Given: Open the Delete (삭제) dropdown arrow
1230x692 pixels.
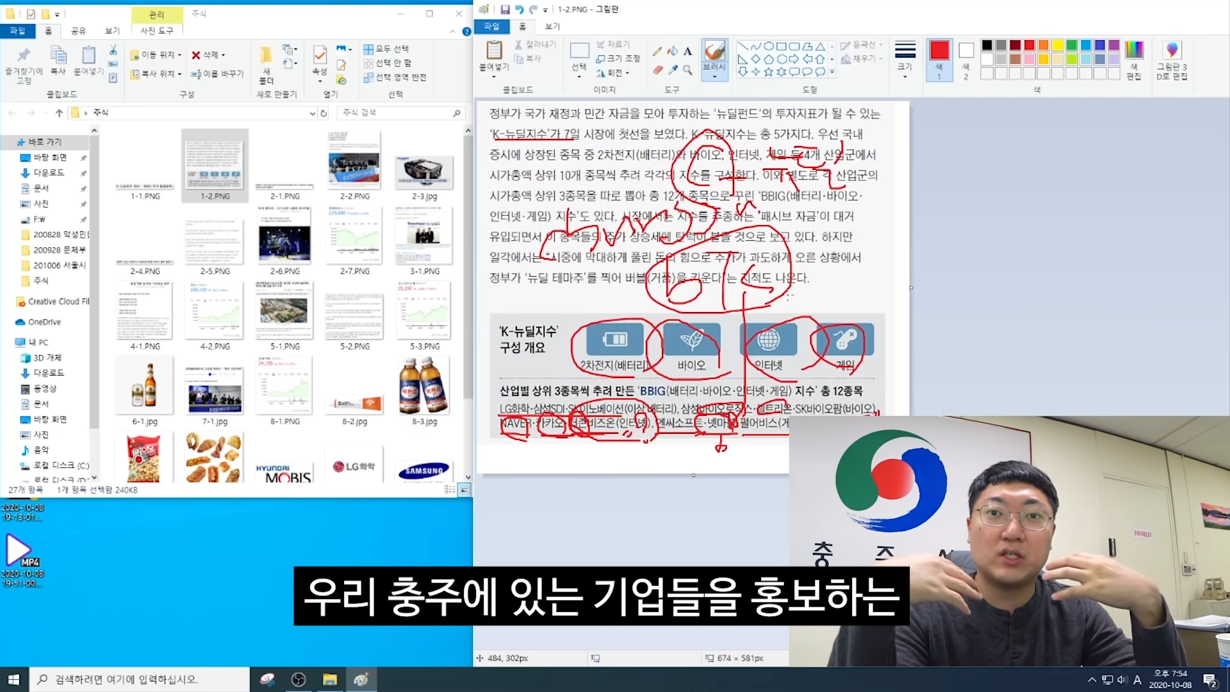Looking at the screenshot, I should (x=223, y=55).
